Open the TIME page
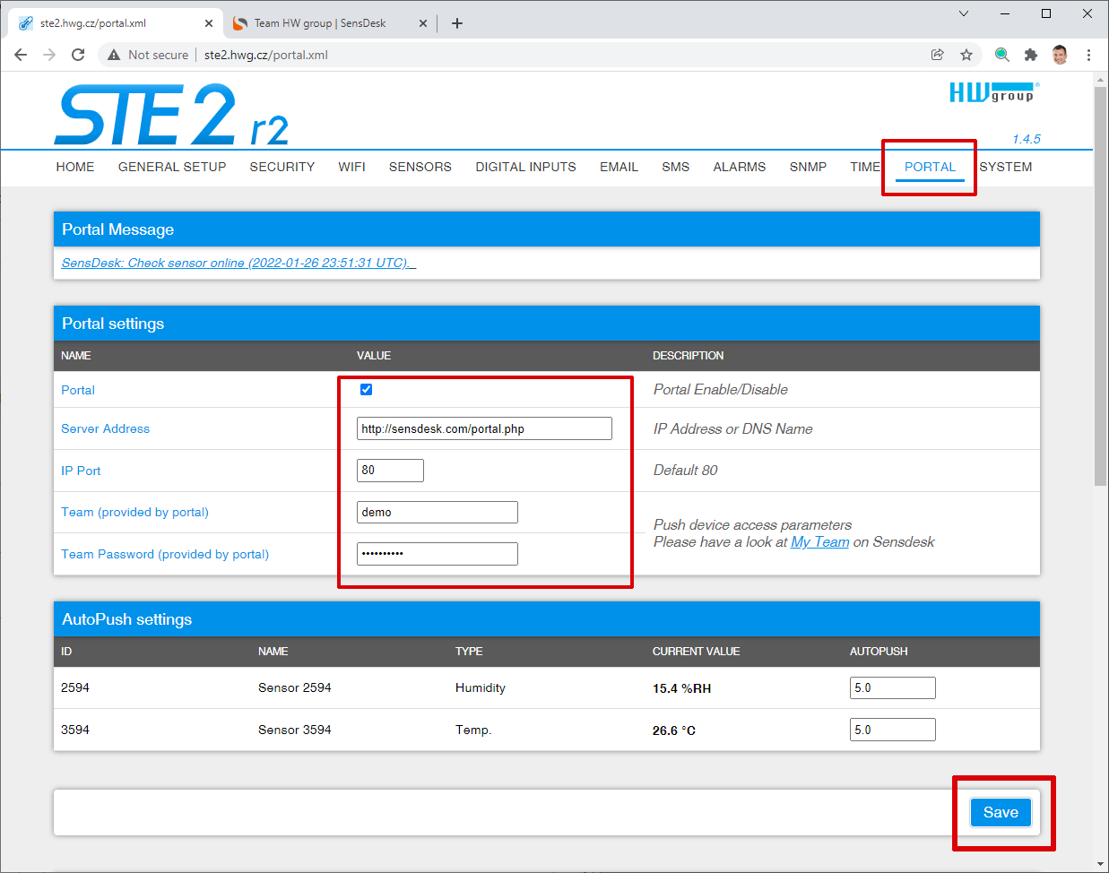The width and height of the screenshot is (1109, 873). pyautogui.click(x=865, y=167)
